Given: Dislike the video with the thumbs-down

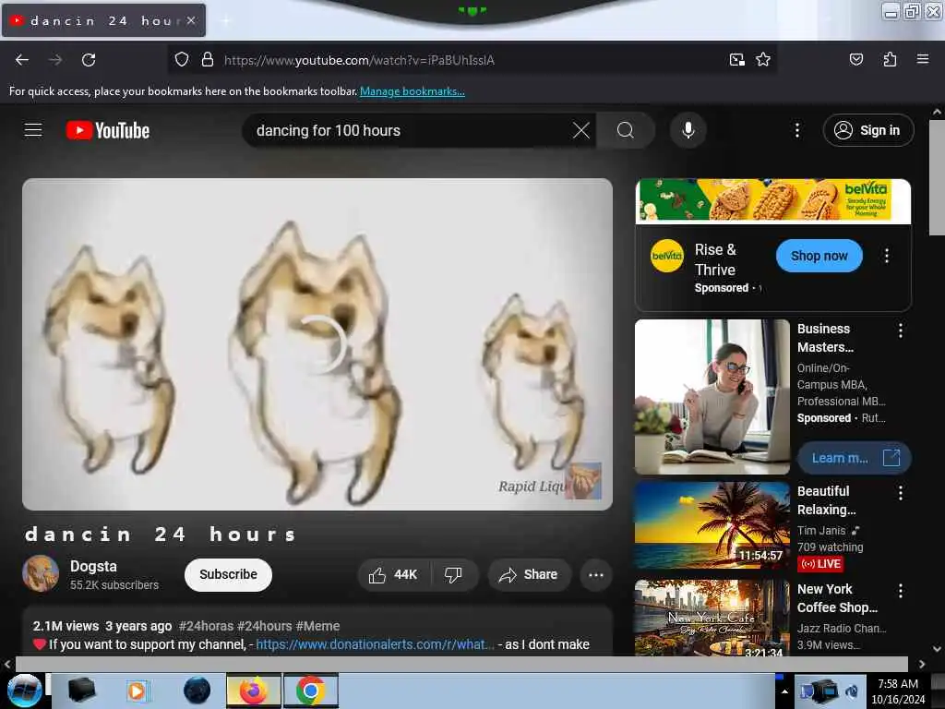Looking at the screenshot, I should [453, 575].
